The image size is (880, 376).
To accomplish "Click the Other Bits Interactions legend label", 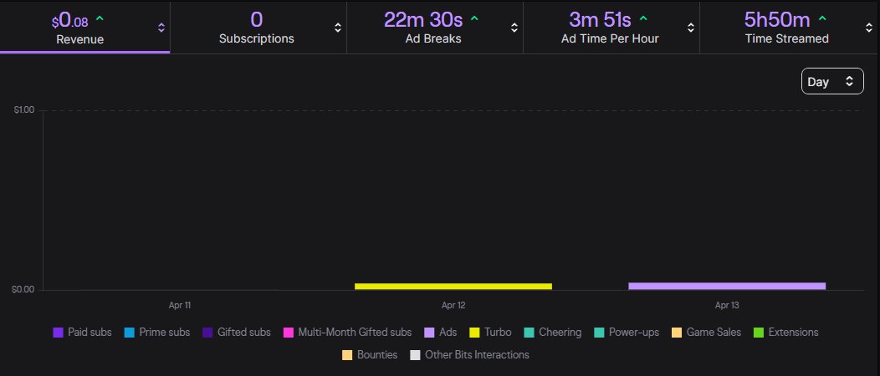I will click(477, 355).
